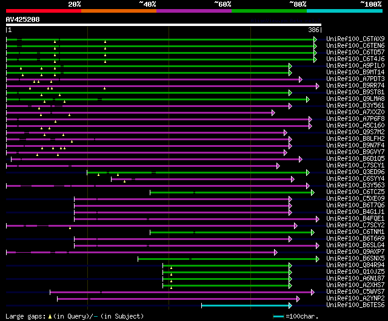
Task: Open the UniRef100_C5WVS7 entry
Action: [x=355, y=292]
